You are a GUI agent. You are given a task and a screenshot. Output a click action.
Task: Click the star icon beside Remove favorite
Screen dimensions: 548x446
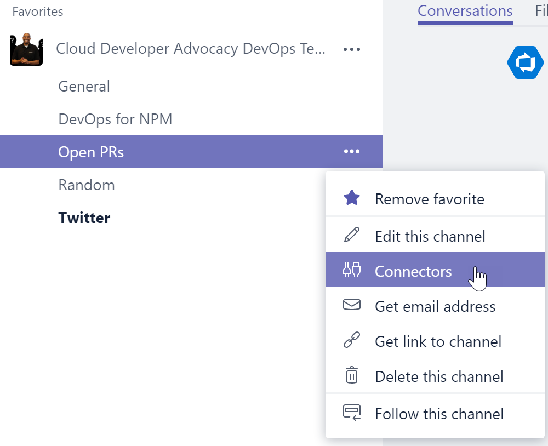pyautogui.click(x=352, y=198)
